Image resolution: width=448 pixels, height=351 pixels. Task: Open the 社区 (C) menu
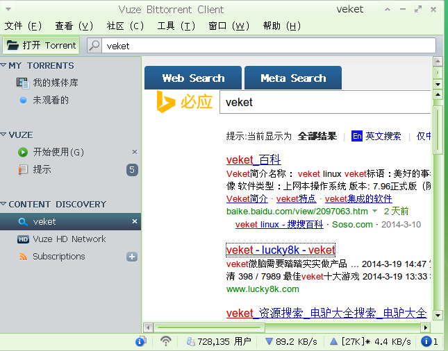pos(125,26)
